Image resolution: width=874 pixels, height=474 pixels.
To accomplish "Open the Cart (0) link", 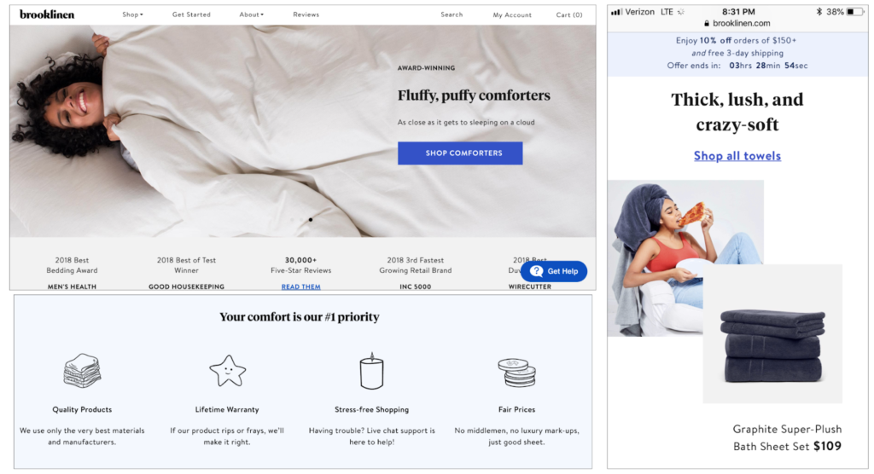I will point(569,15).
